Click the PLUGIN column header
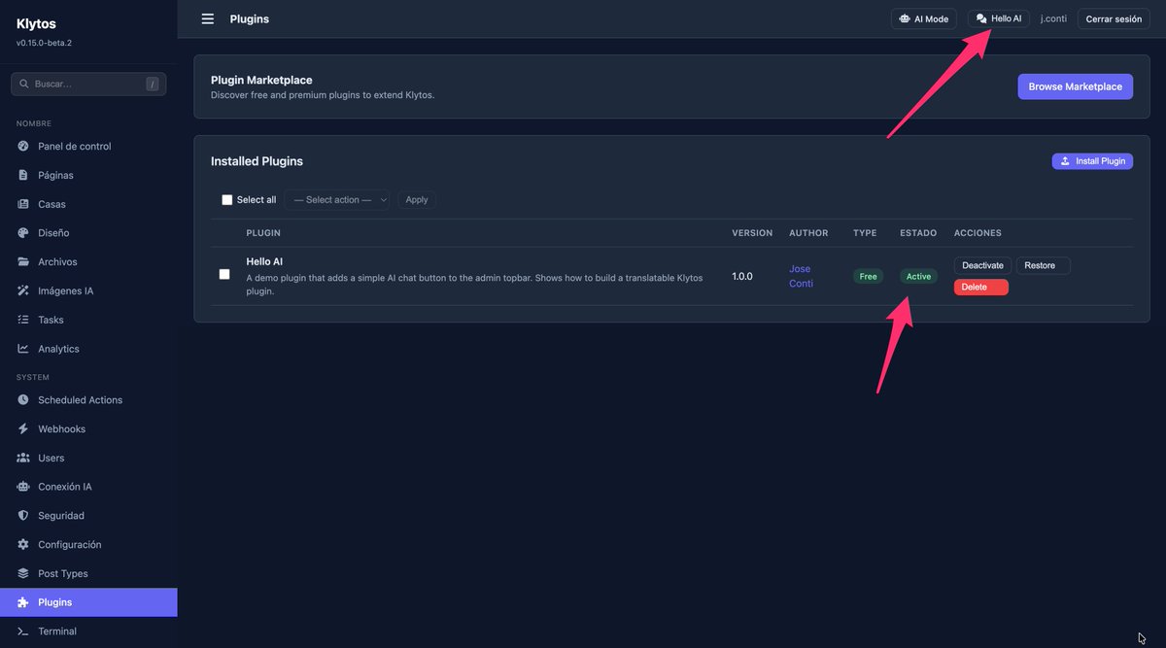Screen dimensions: 1166x648 pyautogui.click(x=263, y=233)
